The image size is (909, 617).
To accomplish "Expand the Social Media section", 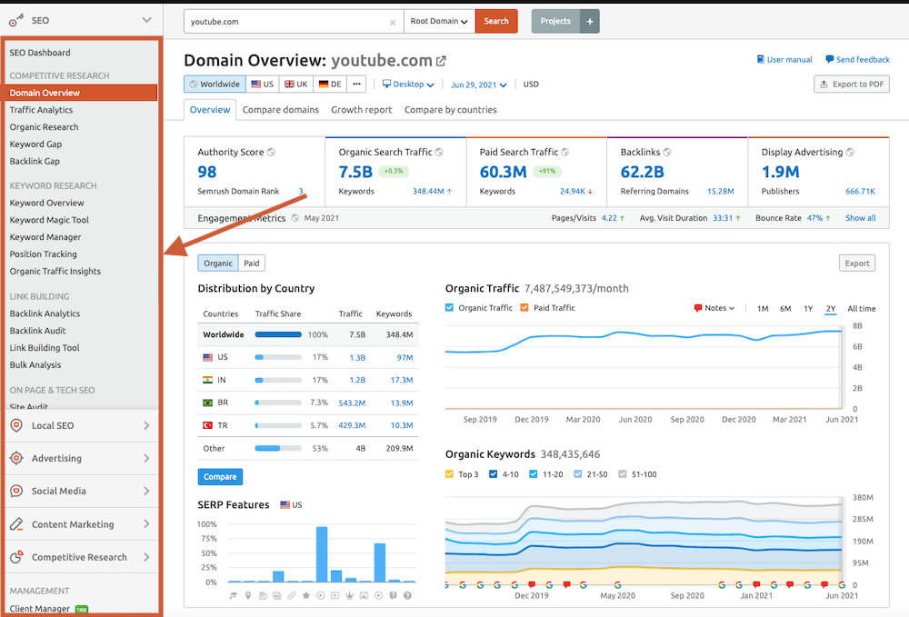I will 146,492.
